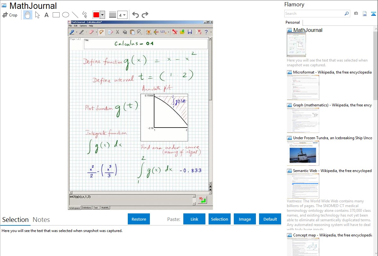Toggle the lasso selection tool in MathJournal
Screen dimensions: 378x256
coord(101,32)
